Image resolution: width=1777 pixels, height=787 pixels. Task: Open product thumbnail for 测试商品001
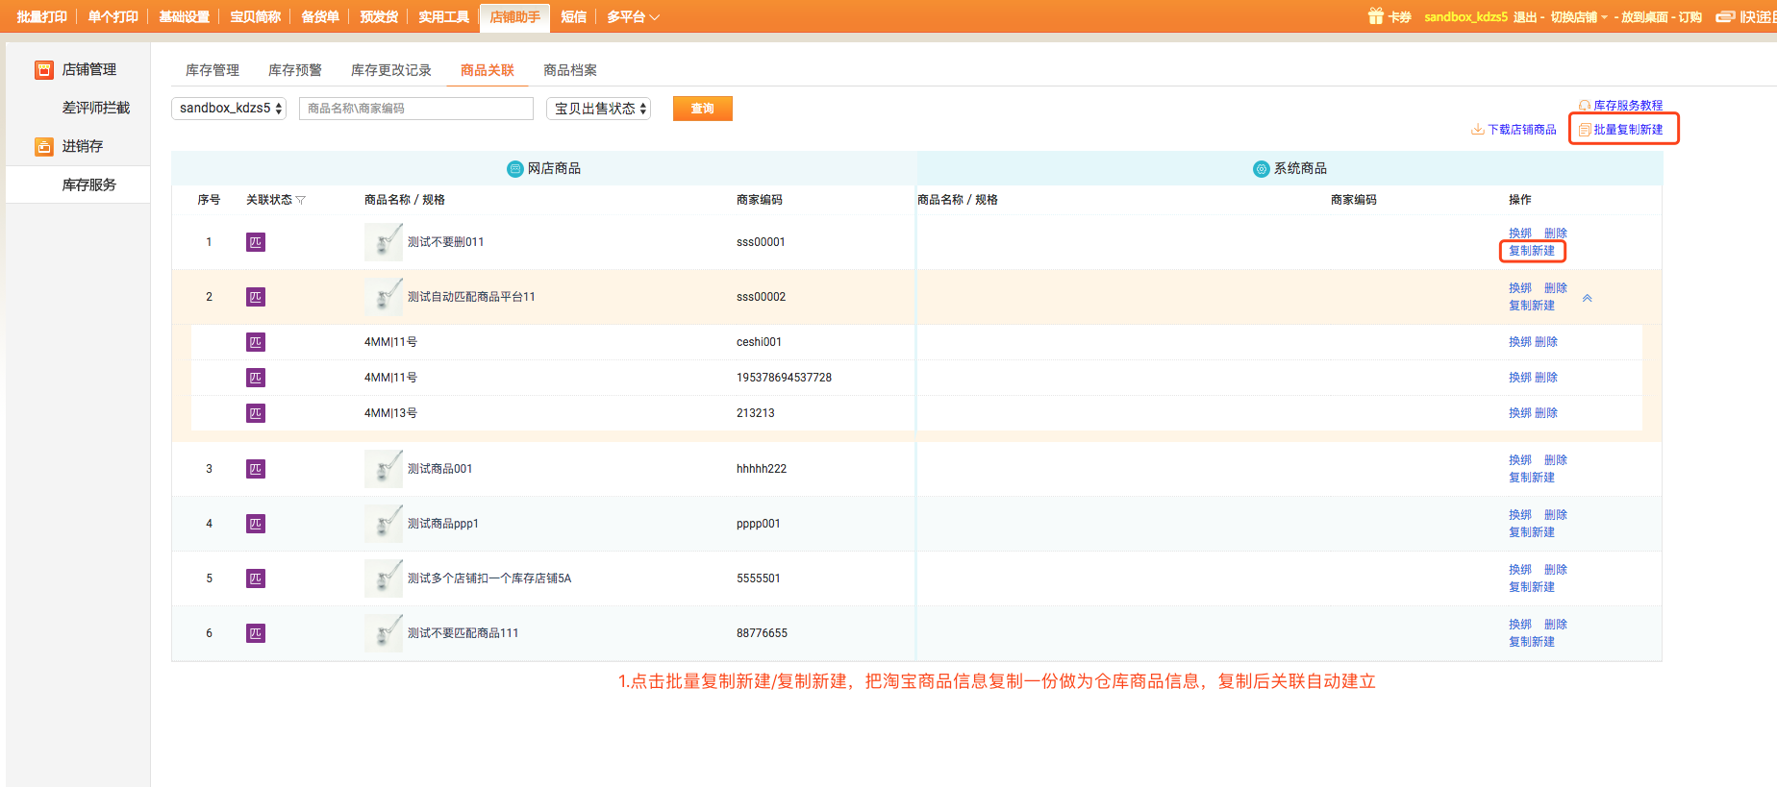[x=383, y=469]
